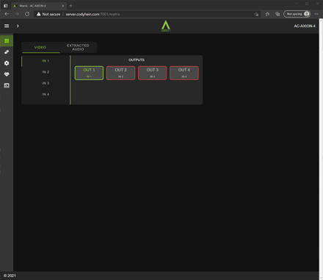Open the browser three-dot menu
Screen dimensions: 323x280
point(316,14)
